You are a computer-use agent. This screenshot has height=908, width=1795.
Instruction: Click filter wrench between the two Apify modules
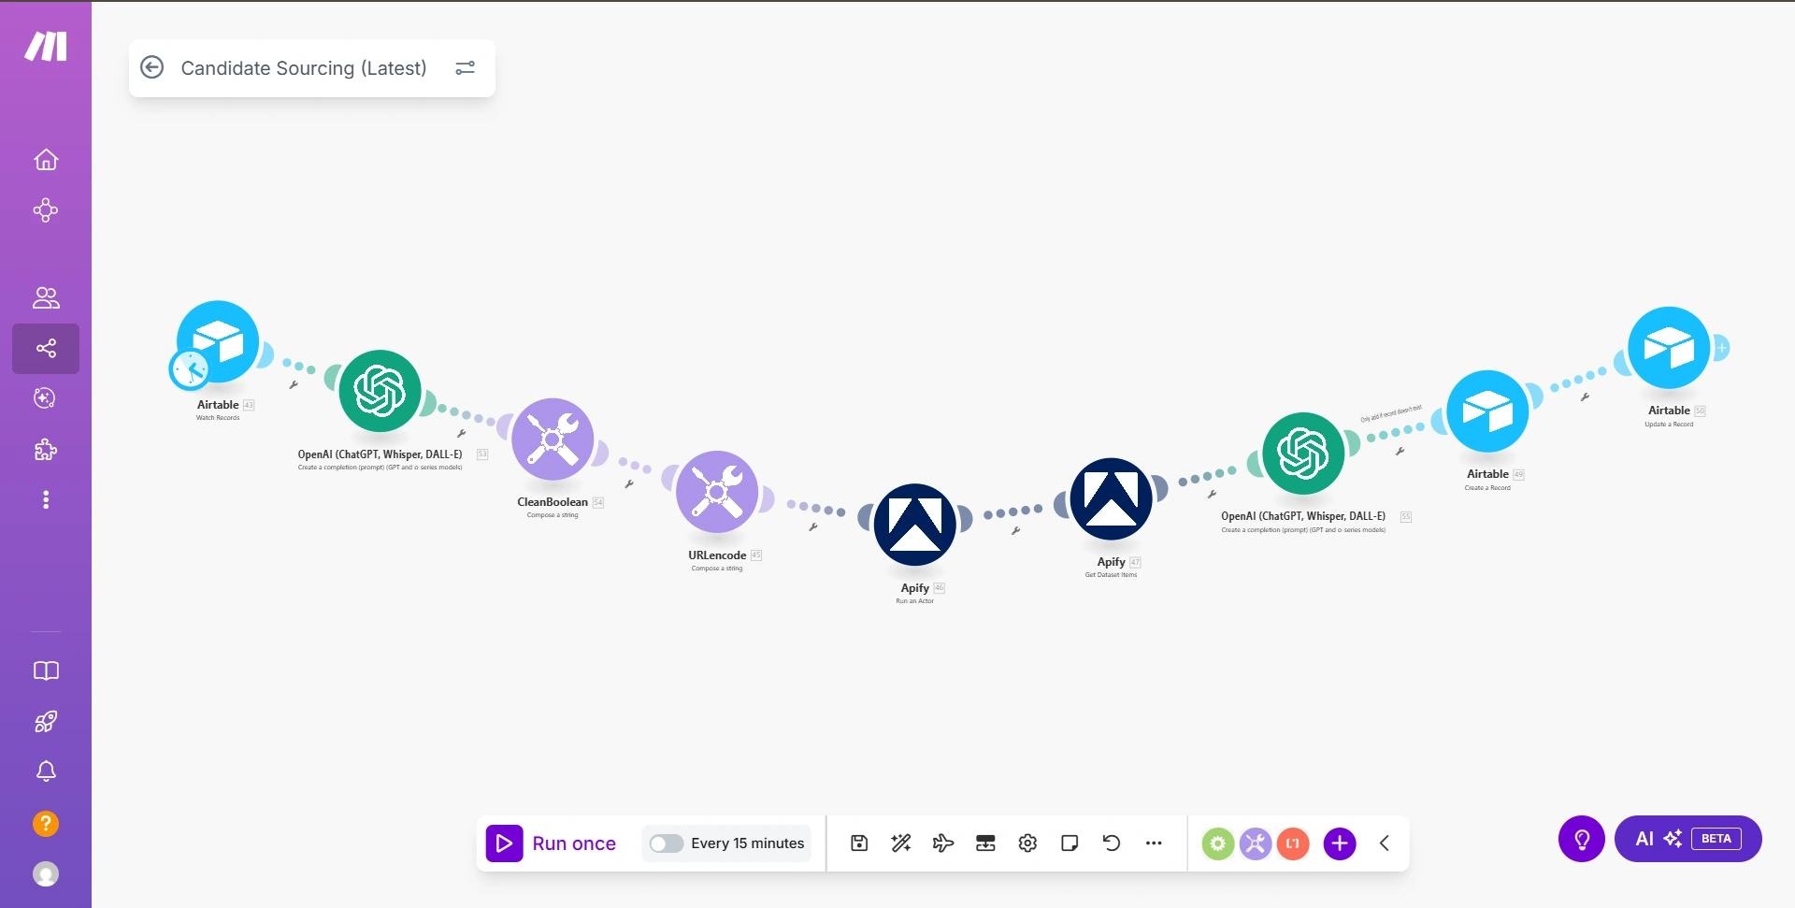pos(1015,530)
